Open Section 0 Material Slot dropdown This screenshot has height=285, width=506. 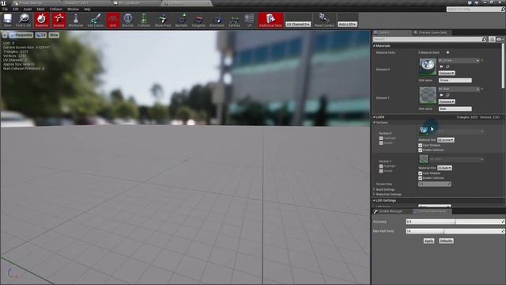(446, 140)
